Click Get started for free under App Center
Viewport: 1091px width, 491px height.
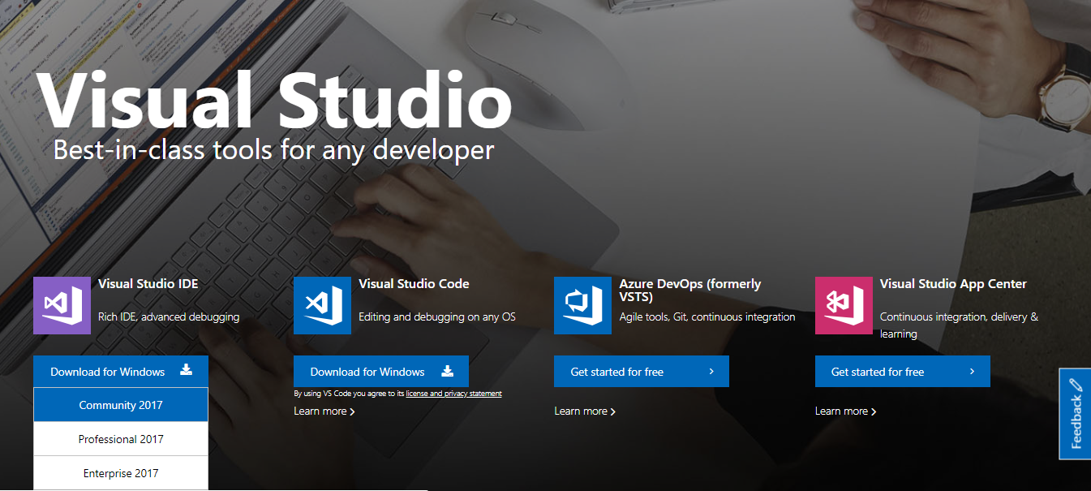point(903,372)
